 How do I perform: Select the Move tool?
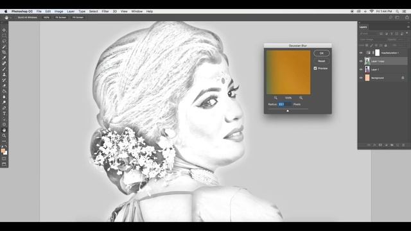[x=4, y=30]
